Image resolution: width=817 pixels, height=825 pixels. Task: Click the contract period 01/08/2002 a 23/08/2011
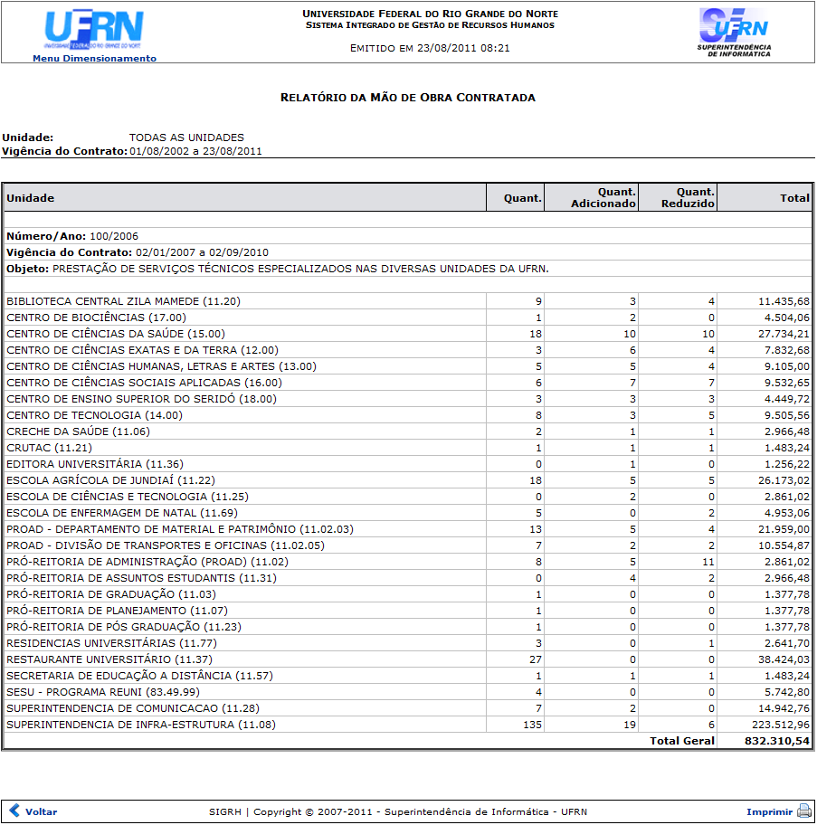pyautogui.click(x=195, y=151)
